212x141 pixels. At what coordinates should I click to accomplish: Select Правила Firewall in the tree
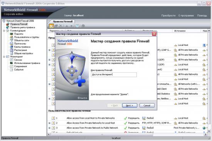[19, 24]
